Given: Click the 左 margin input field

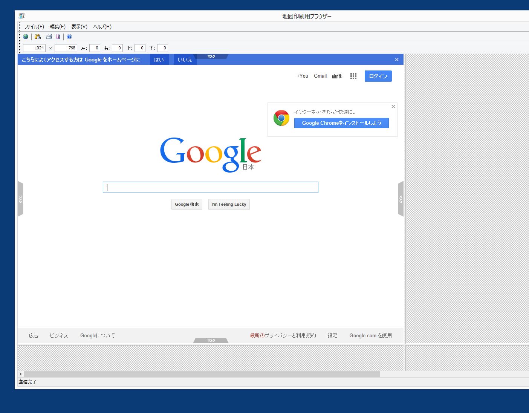Looking at the screenshot, I should pyautogui.click(x=95, y=48).
